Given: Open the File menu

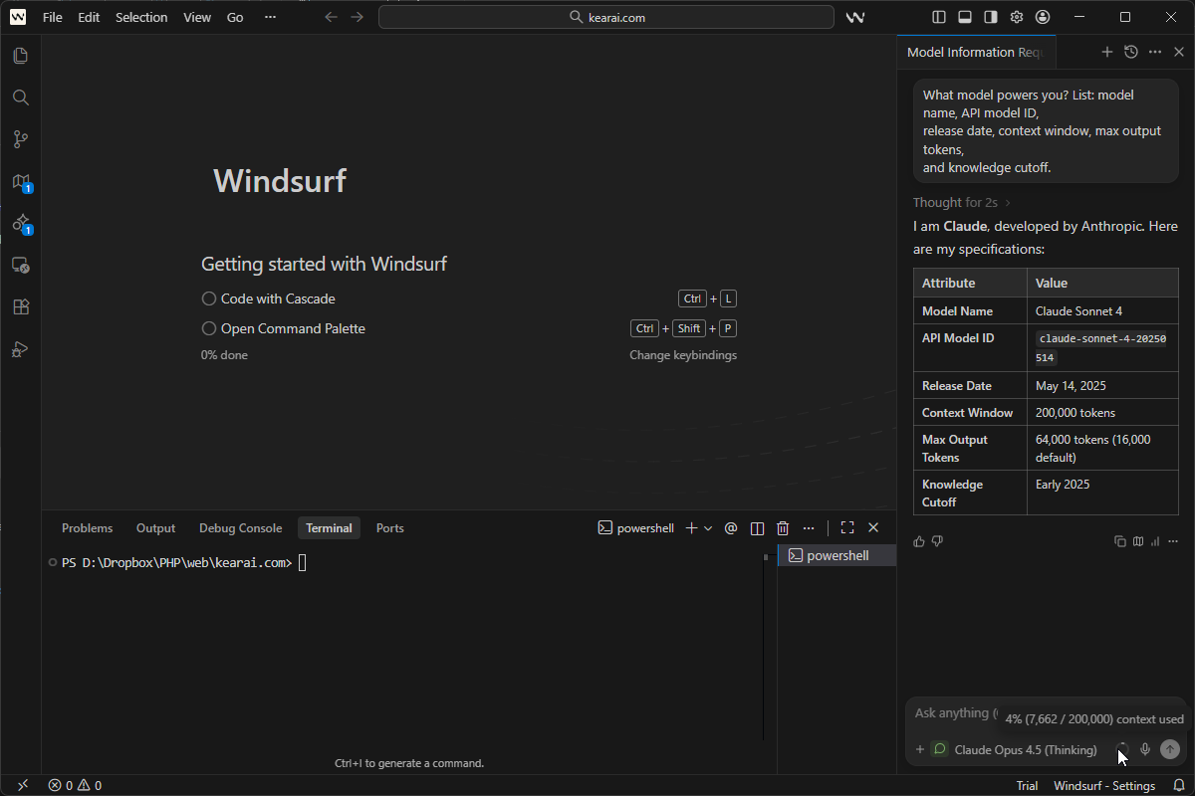Looking at the screenshot, I should [52, 17].
